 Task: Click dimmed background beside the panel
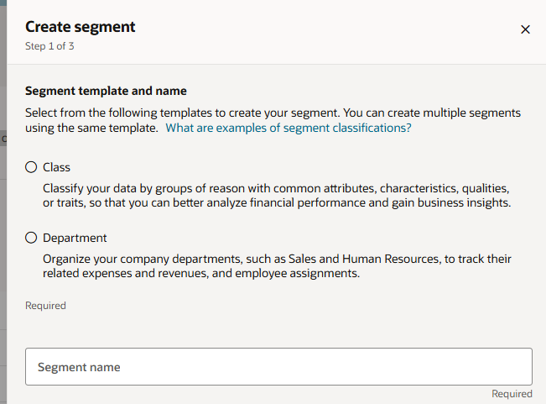tap(3, 244)
